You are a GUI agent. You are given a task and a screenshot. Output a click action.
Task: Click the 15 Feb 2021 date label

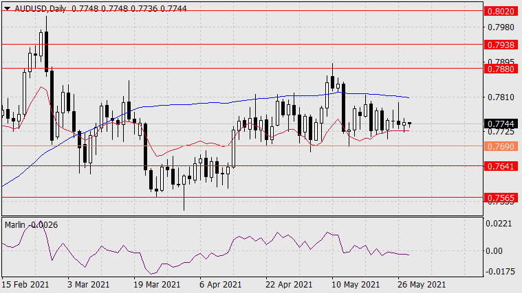(x=25, y=285)
